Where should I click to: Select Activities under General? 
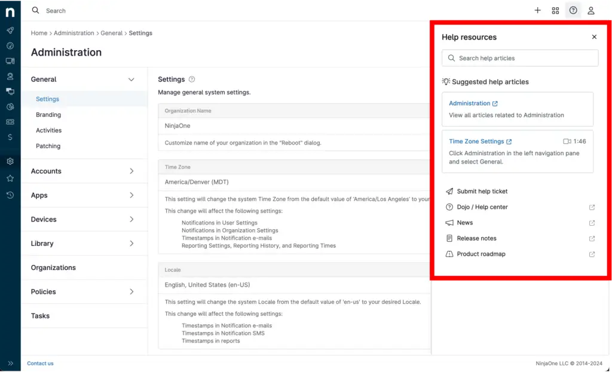click(49, 130)
